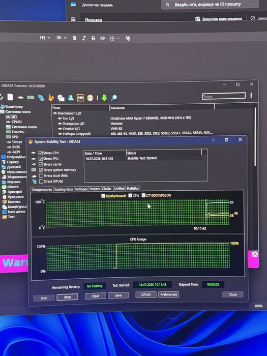Toggle the Stress FPU checkbox
The width and height of the screenshot is (267, 356).
[x=41, y=159]
